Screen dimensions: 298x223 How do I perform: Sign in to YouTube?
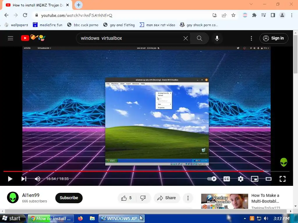click(x=274, y=38)
